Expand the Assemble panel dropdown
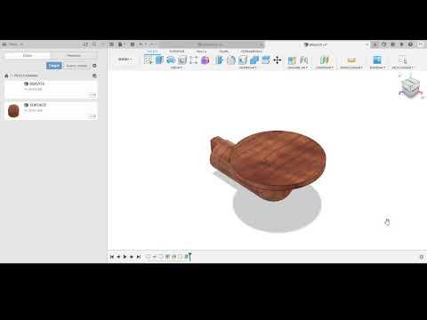The height and width of the screenshot is (320, 427). click(298, 68)
